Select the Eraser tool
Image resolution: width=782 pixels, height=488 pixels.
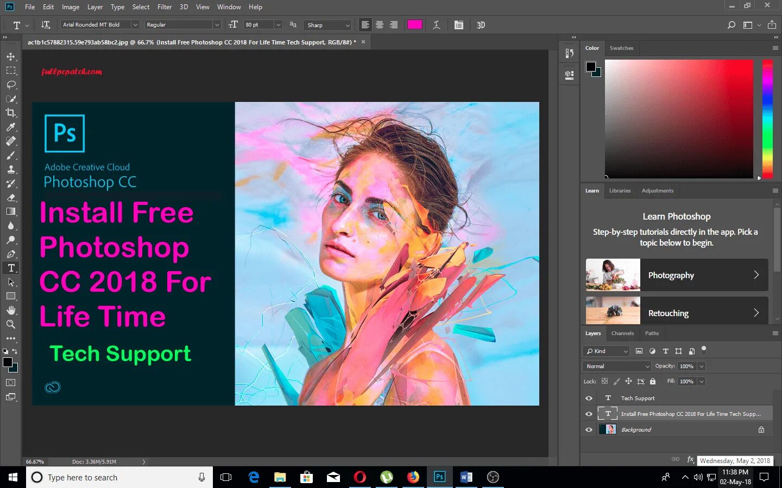[x=11, y=197]
